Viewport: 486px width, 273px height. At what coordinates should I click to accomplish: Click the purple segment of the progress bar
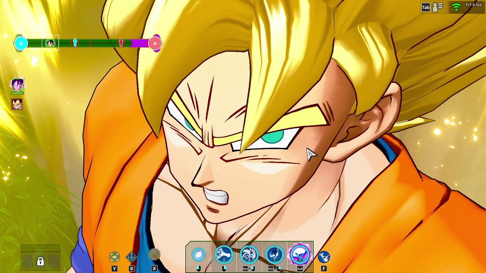140,43
